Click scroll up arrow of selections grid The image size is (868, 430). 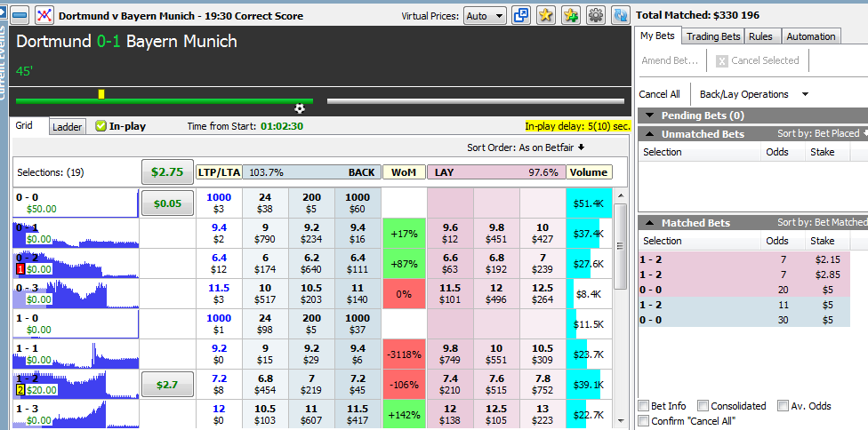[x=621, y=195]
